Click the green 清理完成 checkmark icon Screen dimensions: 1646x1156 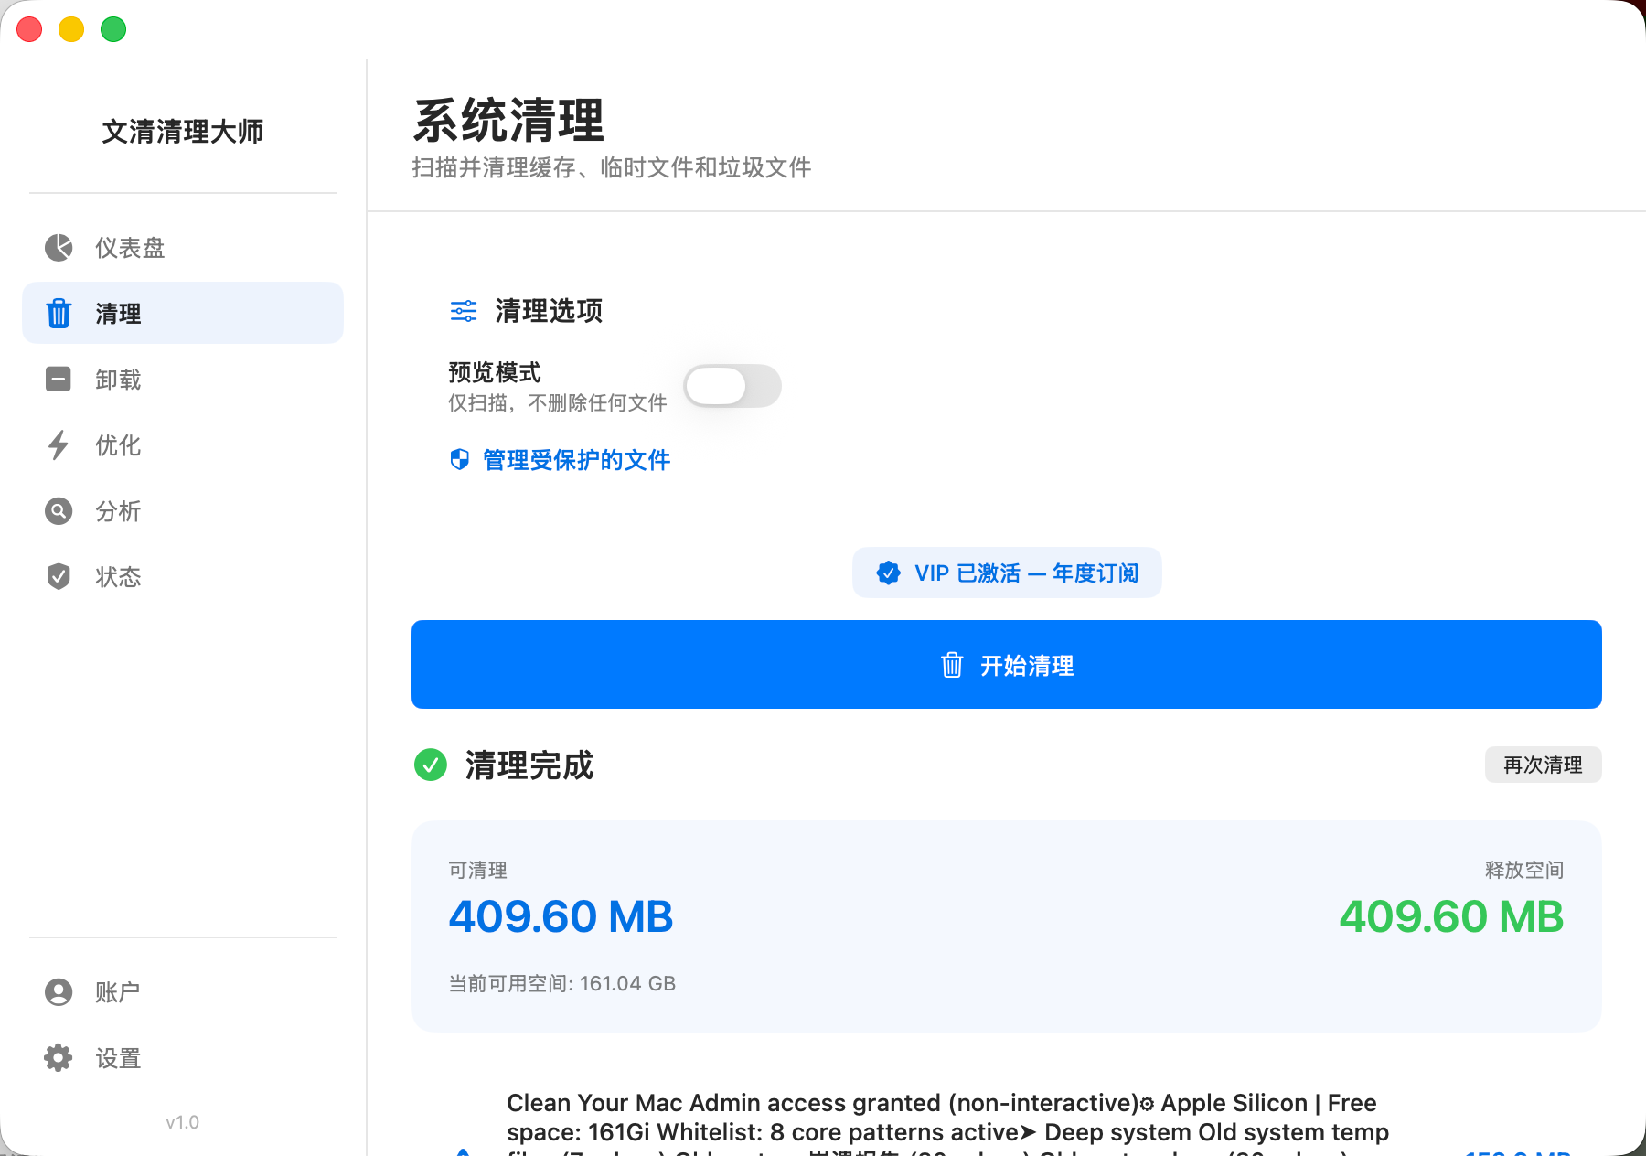point(431,765)
